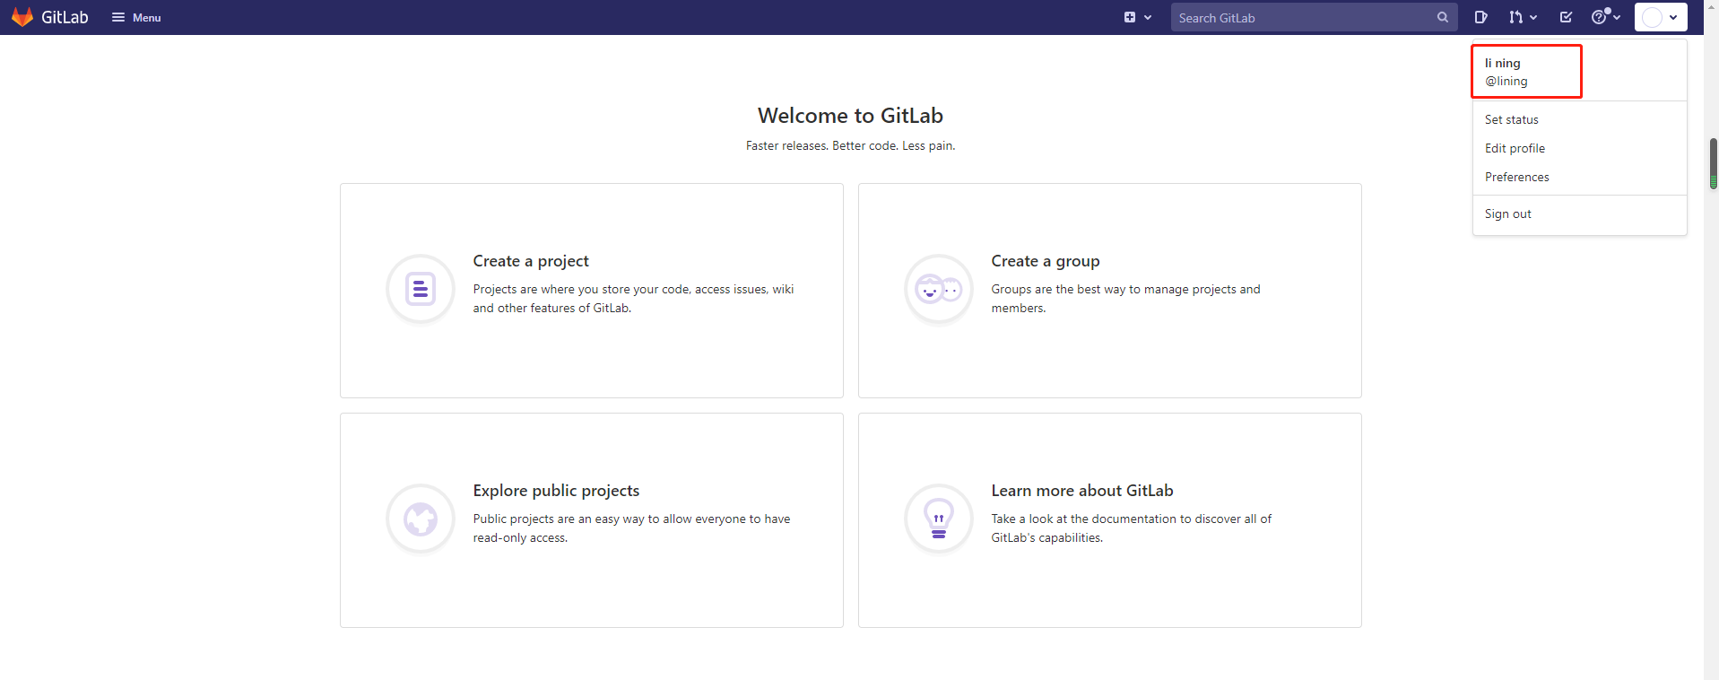Open the Merge requests dropdown
The image size is (1719, 680).
(x=1523, y=17)
